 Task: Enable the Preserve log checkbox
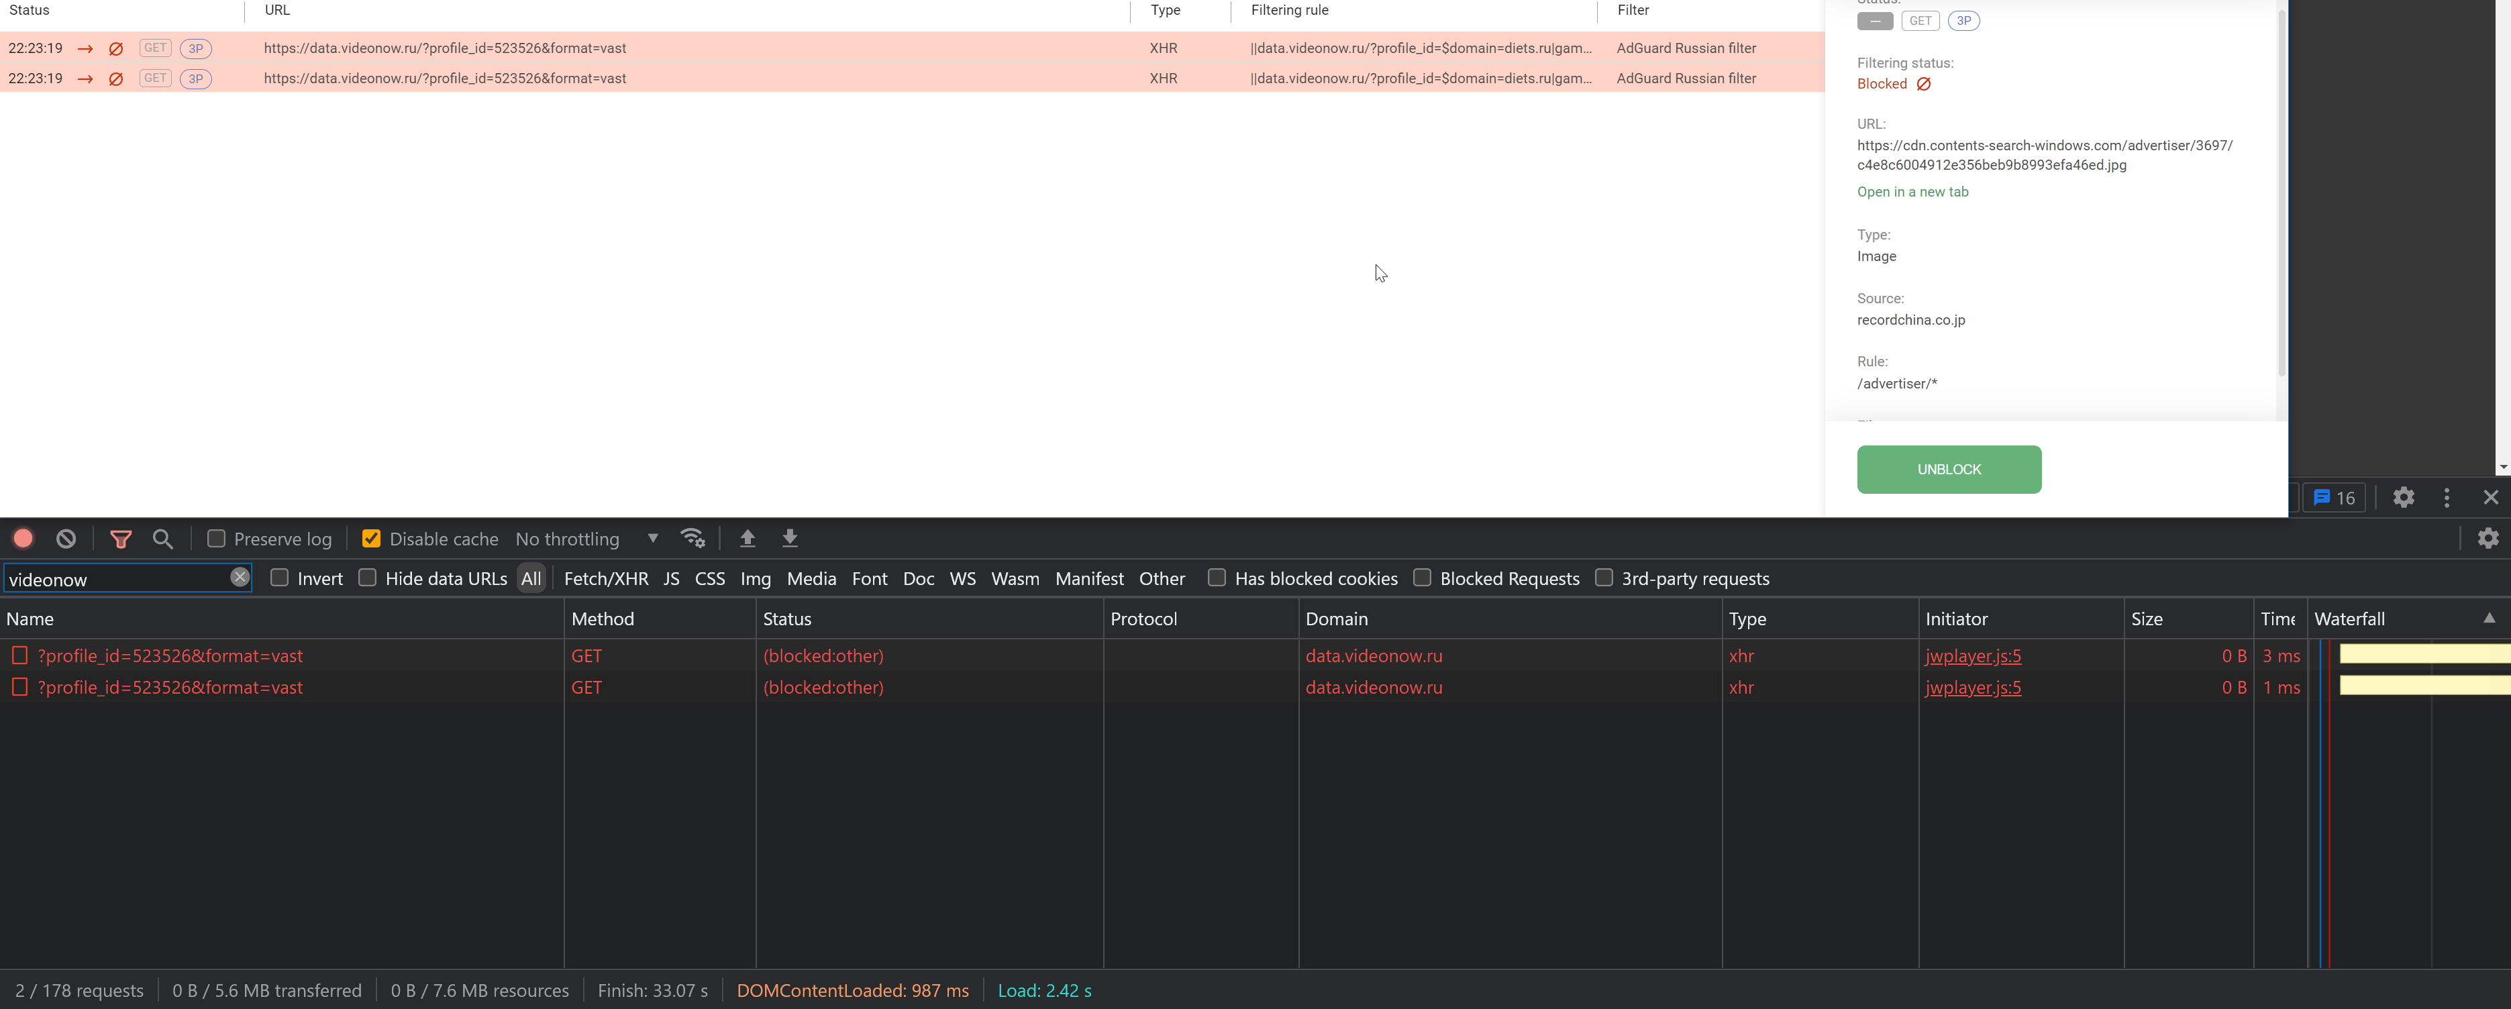[x=216, y=538]
